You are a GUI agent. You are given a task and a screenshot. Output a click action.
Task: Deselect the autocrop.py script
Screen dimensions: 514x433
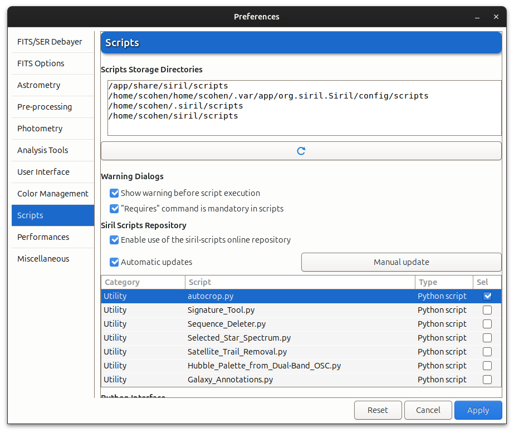487,296
